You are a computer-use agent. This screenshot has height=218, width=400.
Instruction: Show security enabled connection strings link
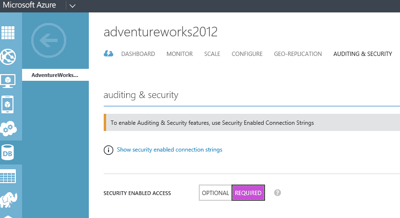pyautogui.click(x=170, y=150)
